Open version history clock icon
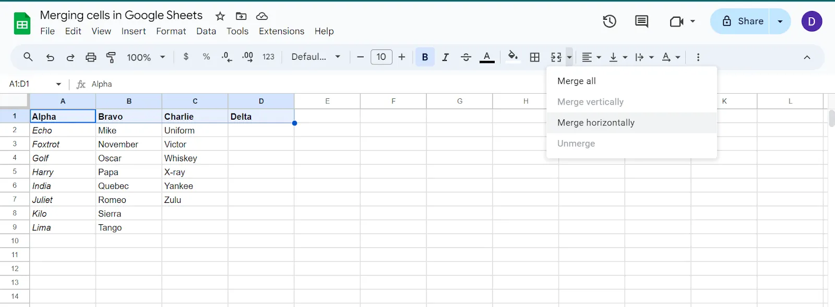The image size is (835, 307). coord(610,21)
